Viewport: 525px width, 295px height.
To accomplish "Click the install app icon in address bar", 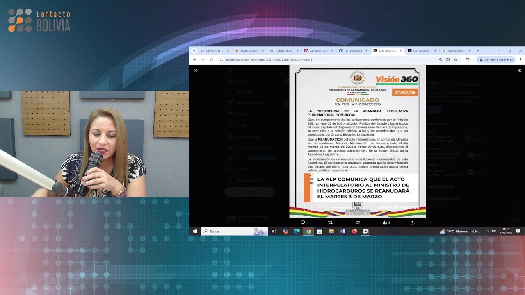I will coord(448,59).
